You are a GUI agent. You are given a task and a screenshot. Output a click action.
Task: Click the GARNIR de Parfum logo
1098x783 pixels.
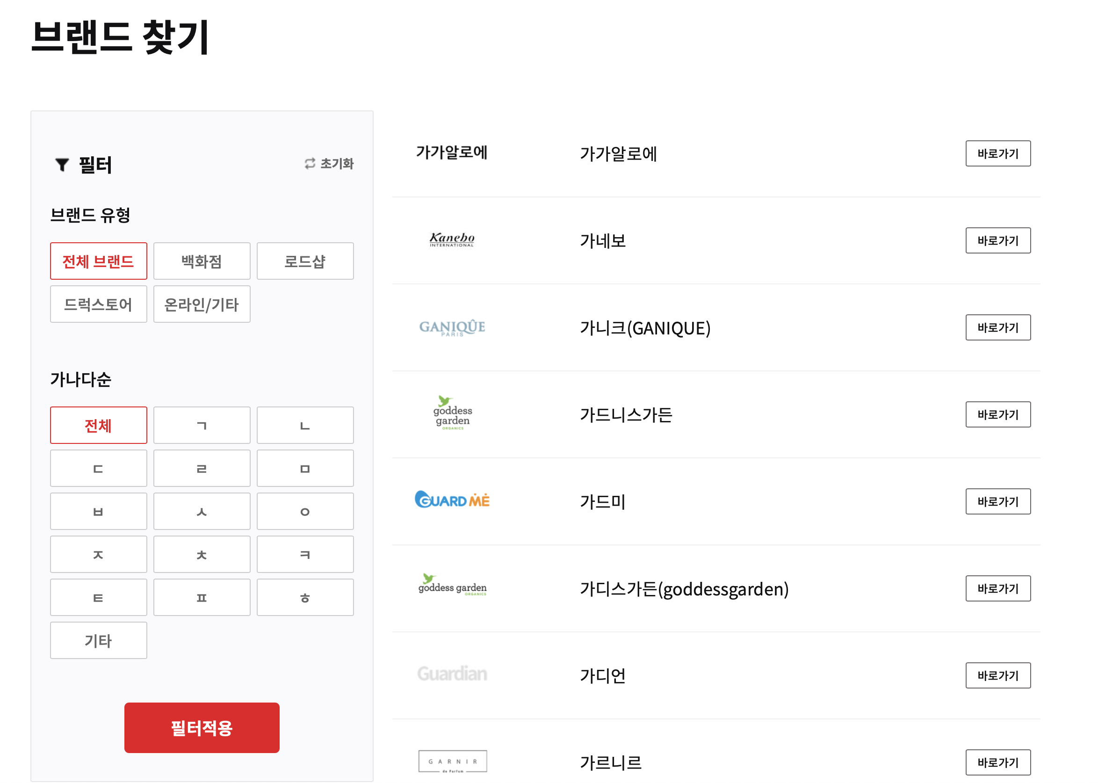[x=452, y=762]
